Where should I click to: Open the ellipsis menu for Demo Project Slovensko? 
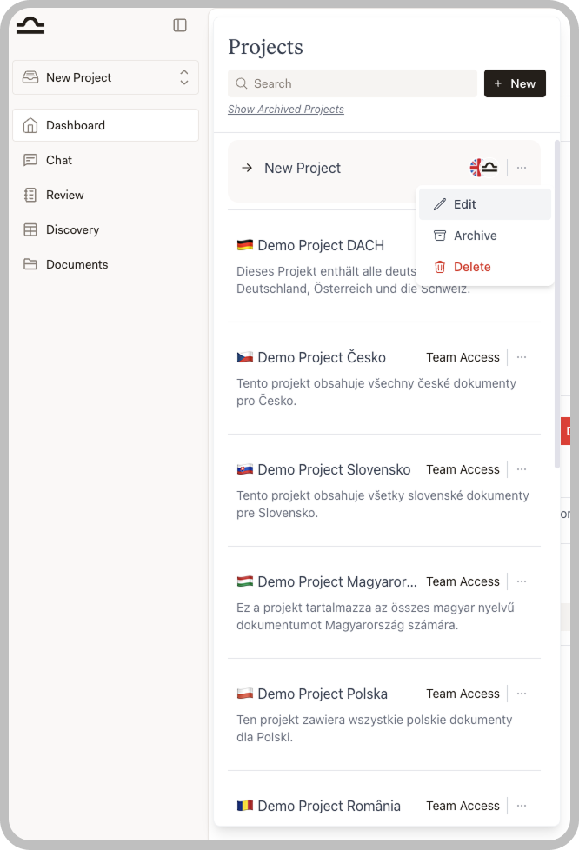pos(522,469)
